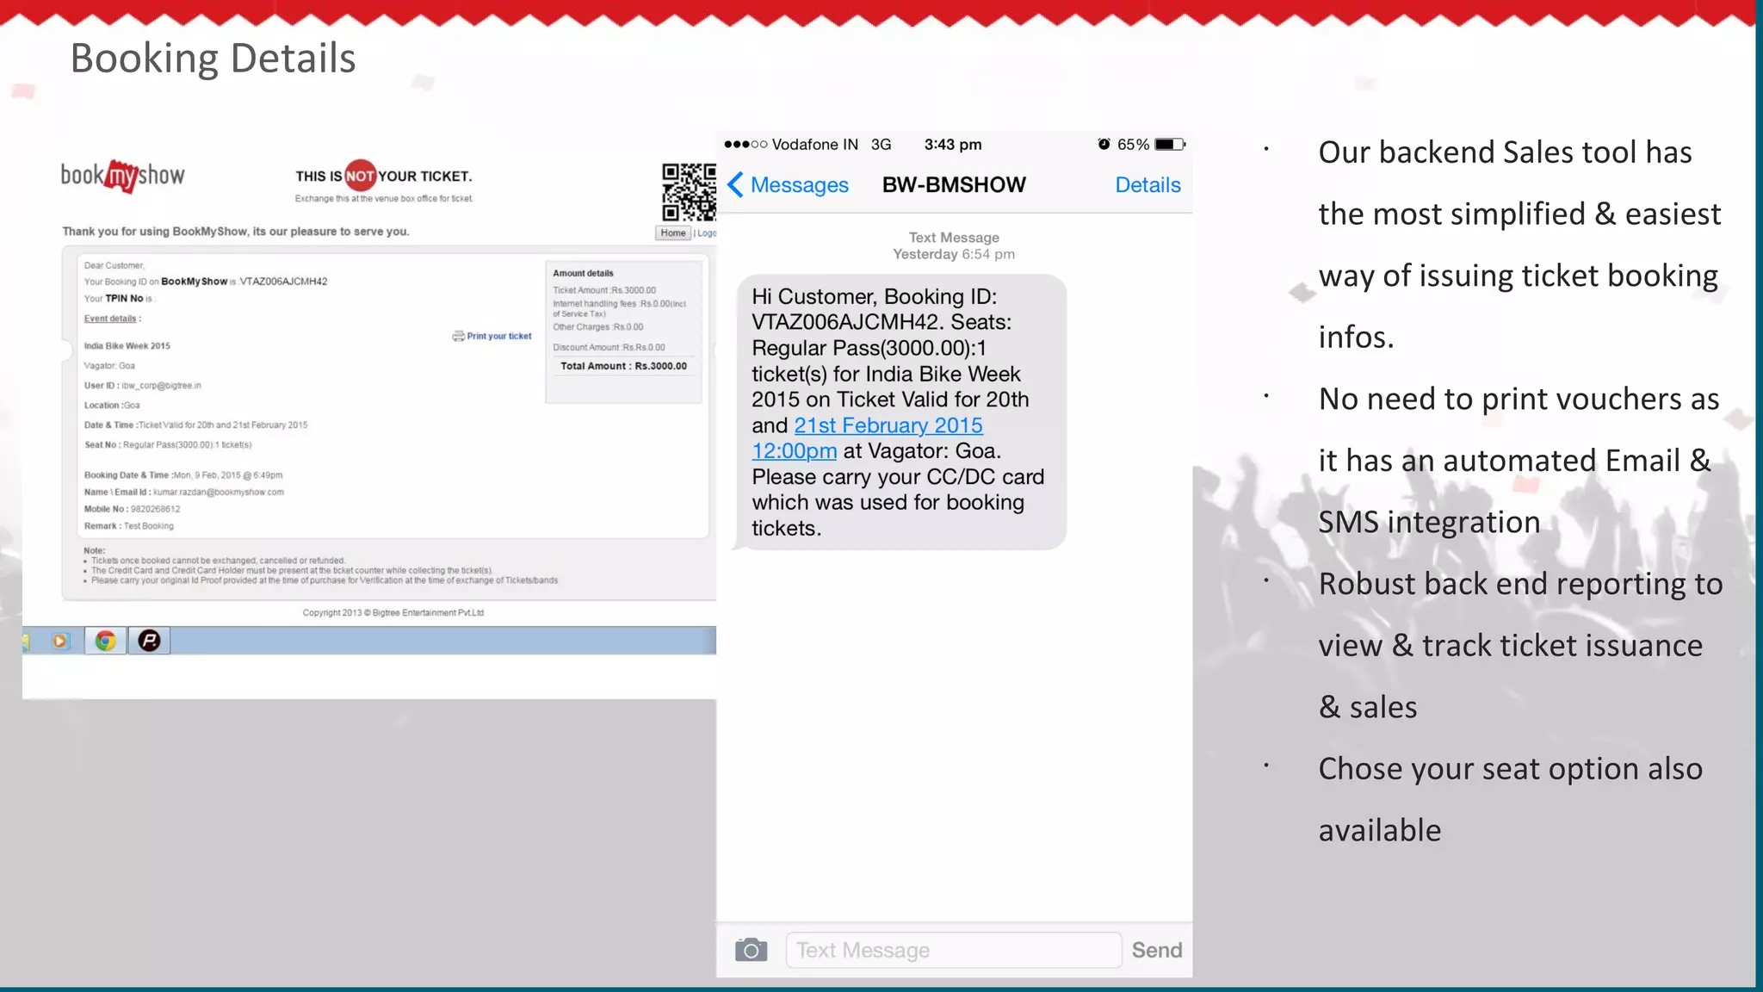Tap the camera icon beside message field

(x=751, y=950)
